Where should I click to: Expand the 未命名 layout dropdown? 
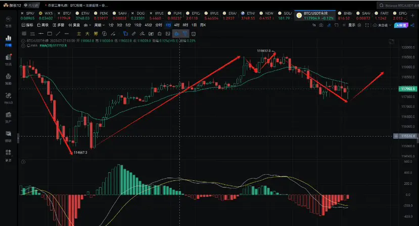click(x=382, y=25)
